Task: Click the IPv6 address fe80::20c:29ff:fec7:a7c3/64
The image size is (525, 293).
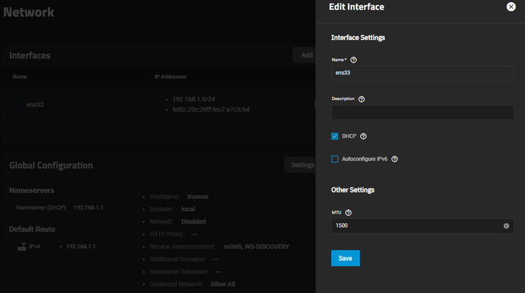Action: (x=211, y=109)
